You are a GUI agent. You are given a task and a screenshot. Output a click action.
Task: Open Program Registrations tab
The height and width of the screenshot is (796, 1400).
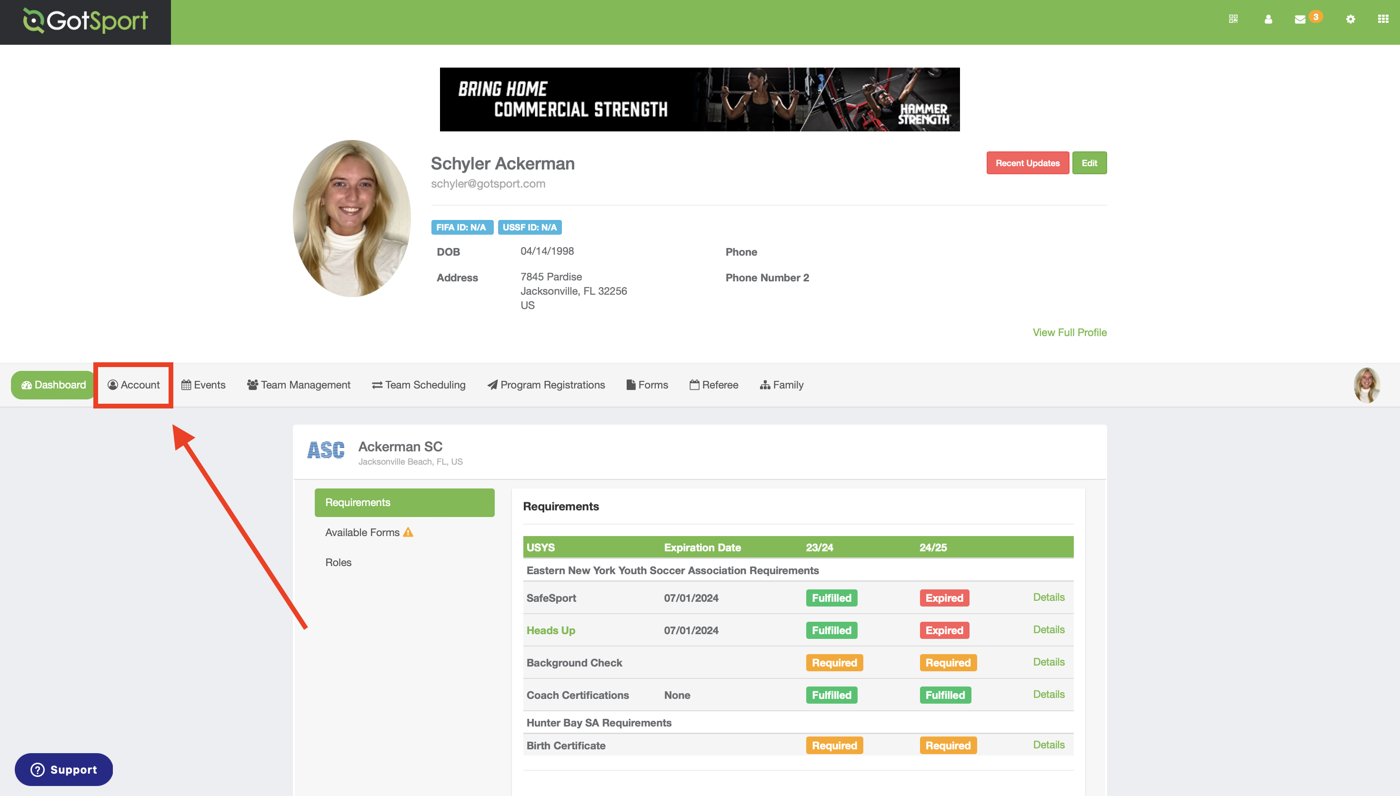546,385
